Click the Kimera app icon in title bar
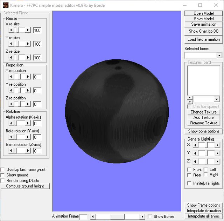The image size is (224, 221). pos(6,5)
